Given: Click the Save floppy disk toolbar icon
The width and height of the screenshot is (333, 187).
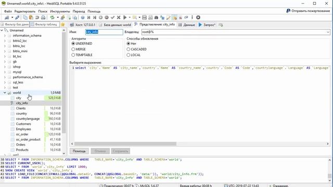Looking at the screenshot, I should pyautogui.click(x=144, y=17).
